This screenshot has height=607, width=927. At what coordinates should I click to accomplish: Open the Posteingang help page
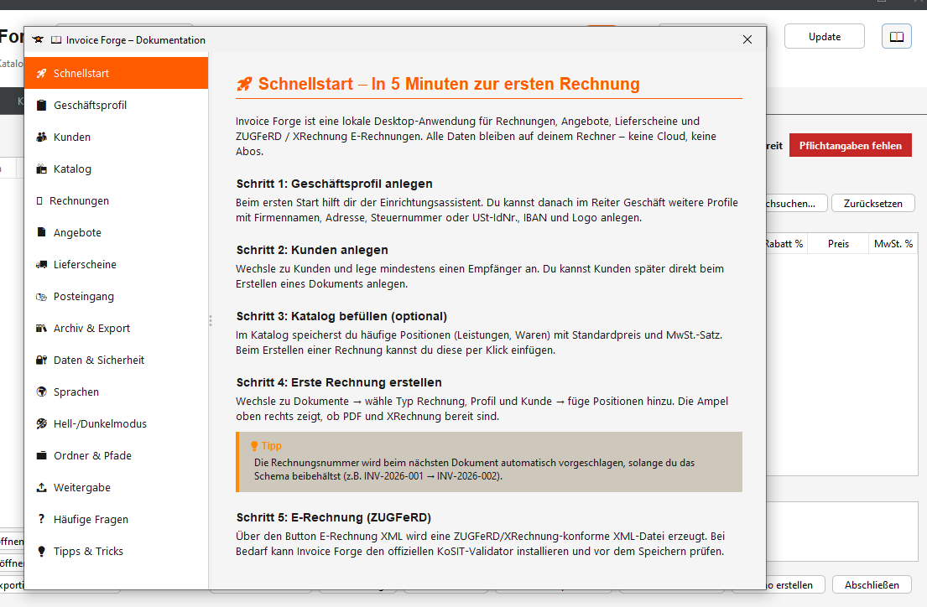pos(117,297)
